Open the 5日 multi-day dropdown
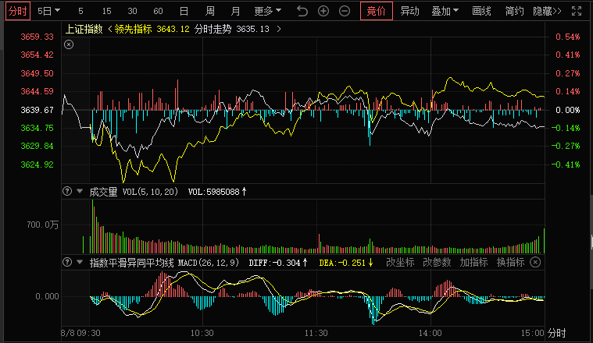Image resolution: width=593 pixels, height=343 pixels. 48,12
